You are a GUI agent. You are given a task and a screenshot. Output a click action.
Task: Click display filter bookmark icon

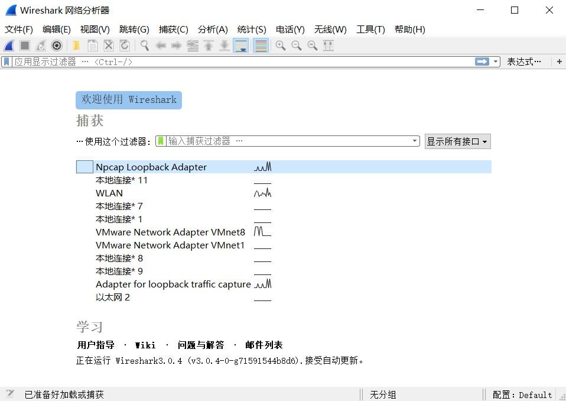point(6,62)
